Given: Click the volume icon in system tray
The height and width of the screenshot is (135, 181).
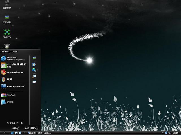Looking at the screenshot, I should [169, 133].
